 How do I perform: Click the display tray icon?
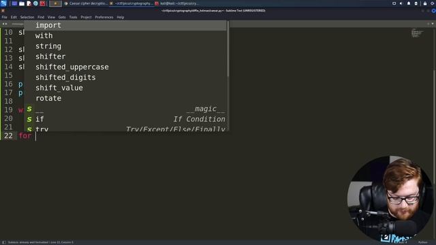394,3
